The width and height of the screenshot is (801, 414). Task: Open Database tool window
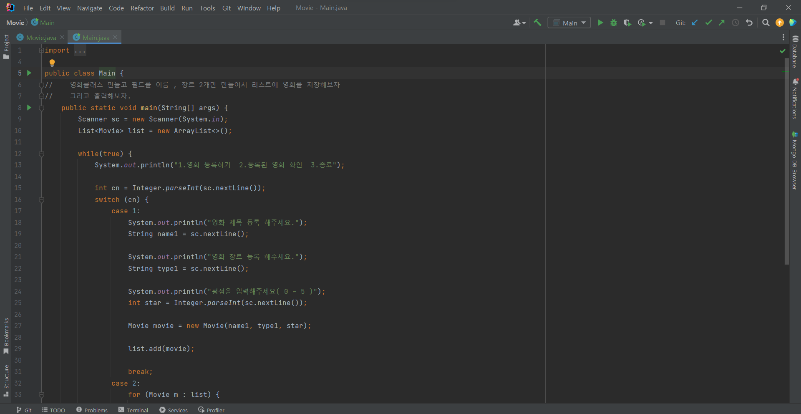[795, 52]
